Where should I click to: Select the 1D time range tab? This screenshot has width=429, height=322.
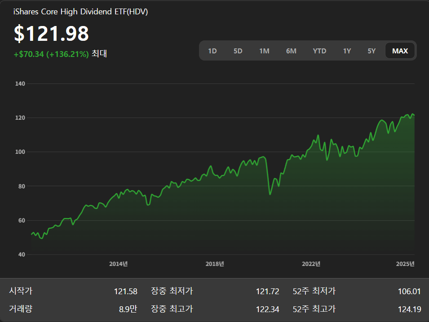coord(212,51)
